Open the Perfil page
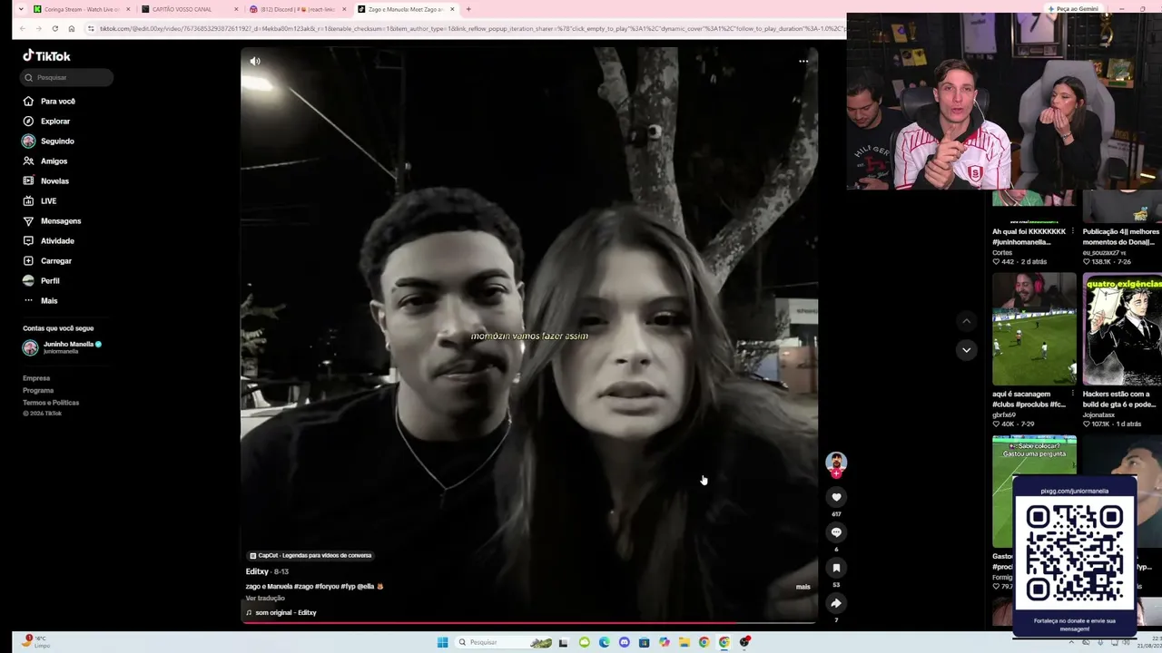The width and height of the screenshot is (1162, 653). click(42, 281)
